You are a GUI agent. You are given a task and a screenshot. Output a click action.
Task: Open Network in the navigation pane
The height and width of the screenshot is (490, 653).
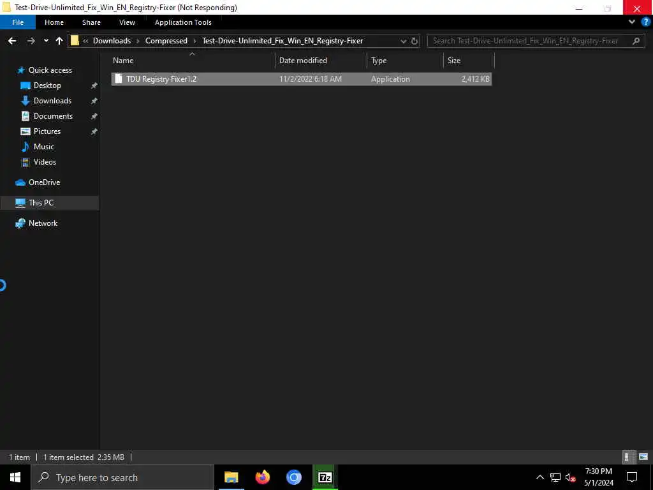coord(43,223)
